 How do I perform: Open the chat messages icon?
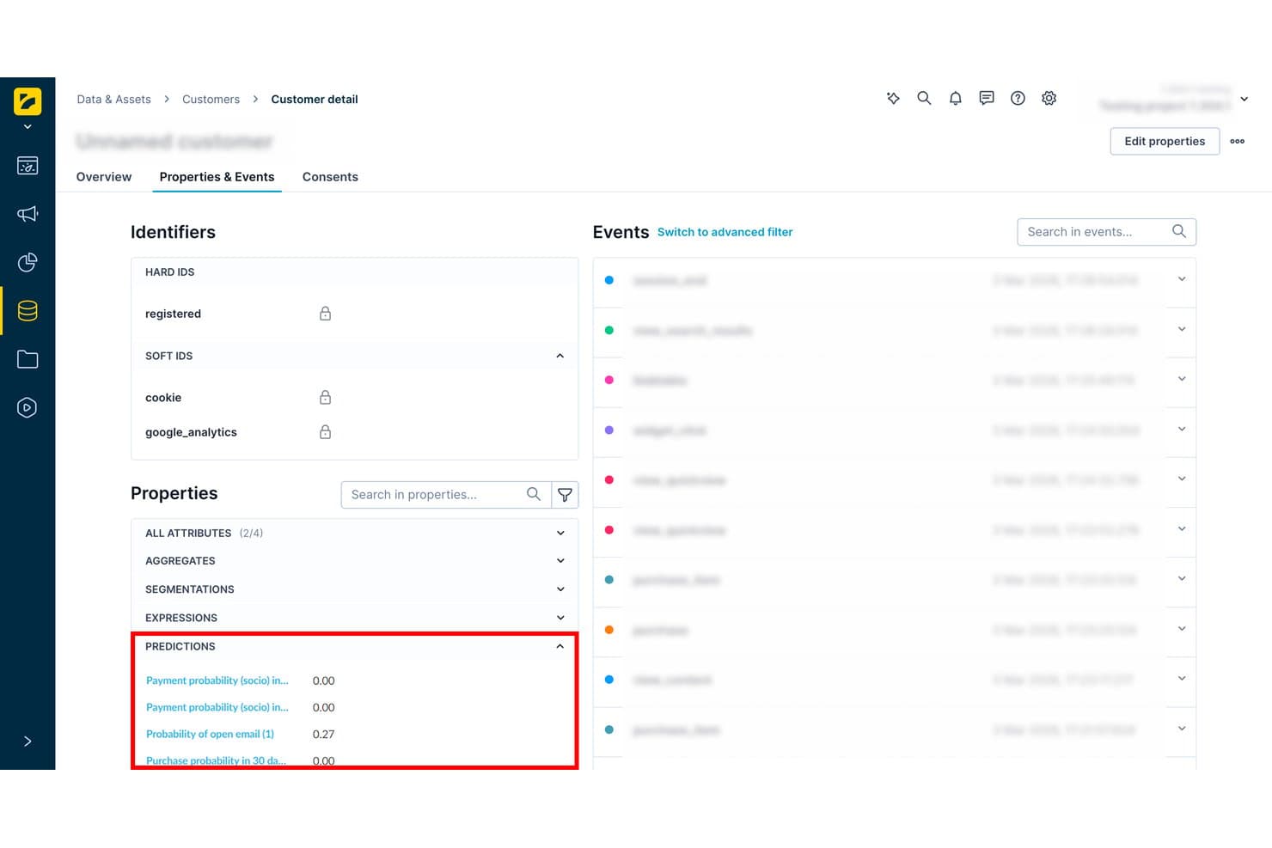click(987, 99)
